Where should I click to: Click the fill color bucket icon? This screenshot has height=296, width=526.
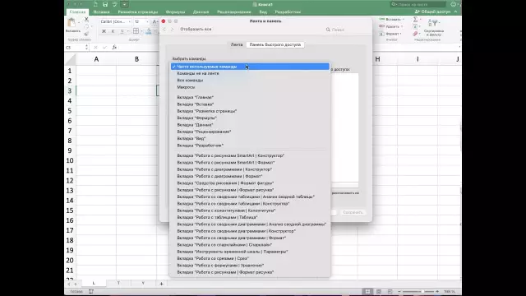pos(149,31)
